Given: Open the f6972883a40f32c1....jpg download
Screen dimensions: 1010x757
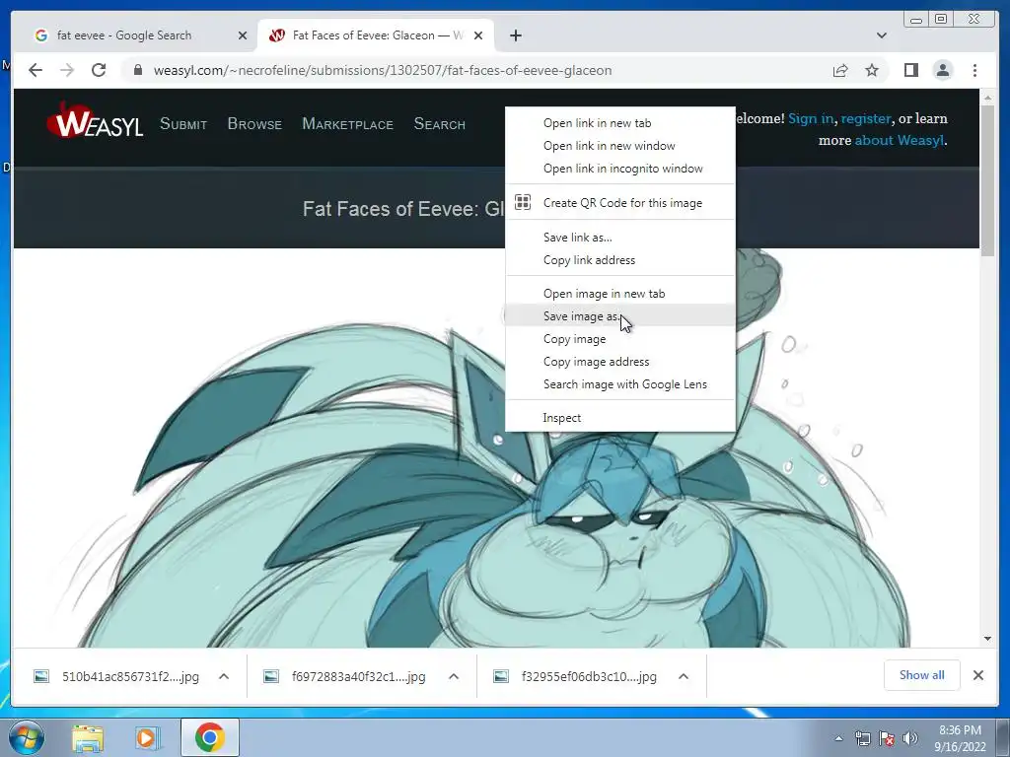Looking at the screenshot, I should click(359, 676).
